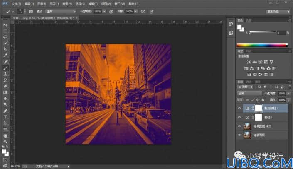The width and height of the screenshot is (293, 169).
Task: Open the brush panel toggle in options bar
Action: (x=31, y=12)
